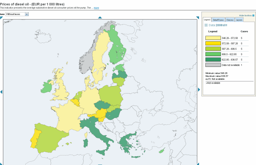The image size is (256, 165).
Task: Pan map toward the bottom-right corner arrow
Action: 198,164
